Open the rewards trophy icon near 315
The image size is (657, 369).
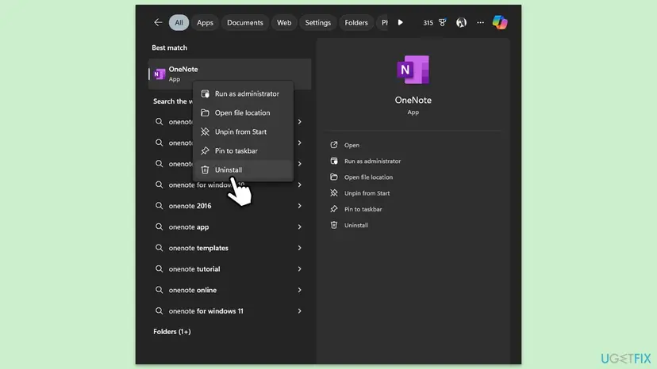pos(443,23)
